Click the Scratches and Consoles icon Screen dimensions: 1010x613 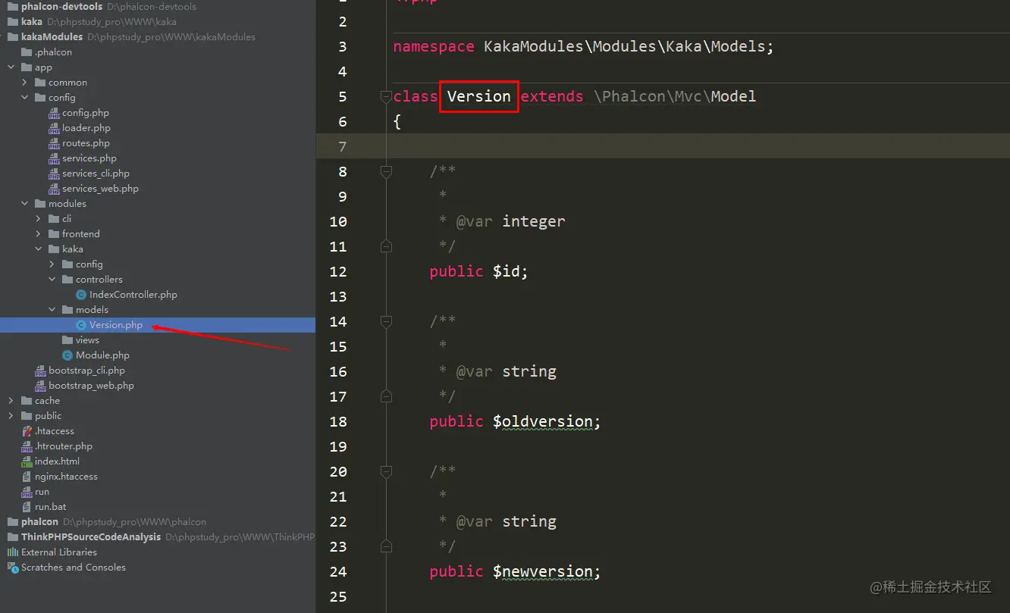pyautogui.click(x=13, y=568)
